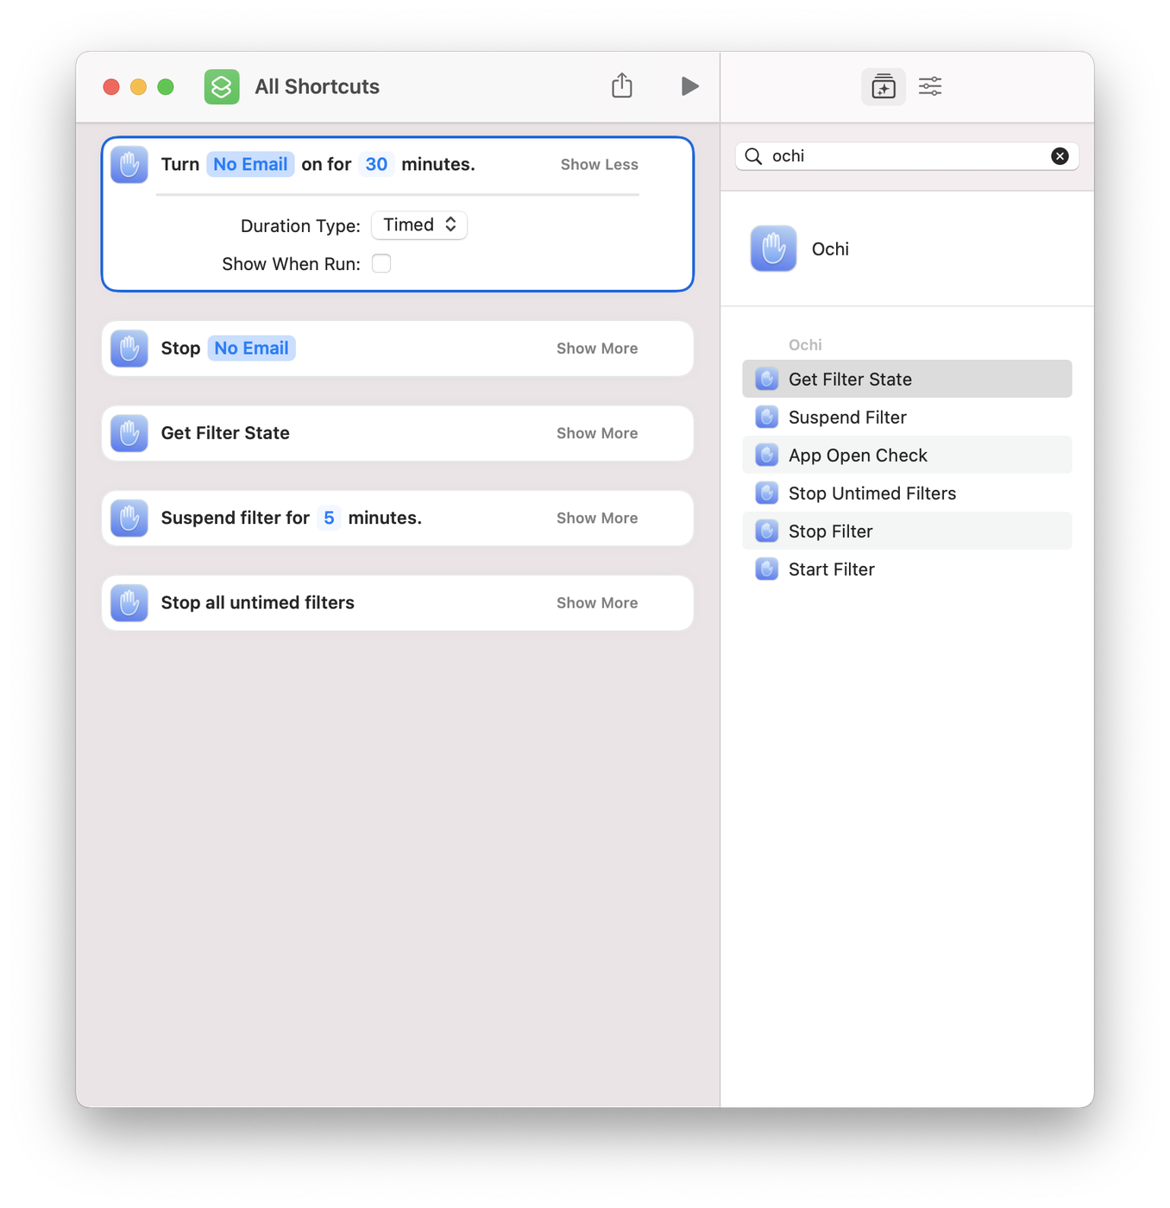Screen dimensions: 1170x1208
Task: Clear the ochi search text
Action: (x=1060, y=156)
